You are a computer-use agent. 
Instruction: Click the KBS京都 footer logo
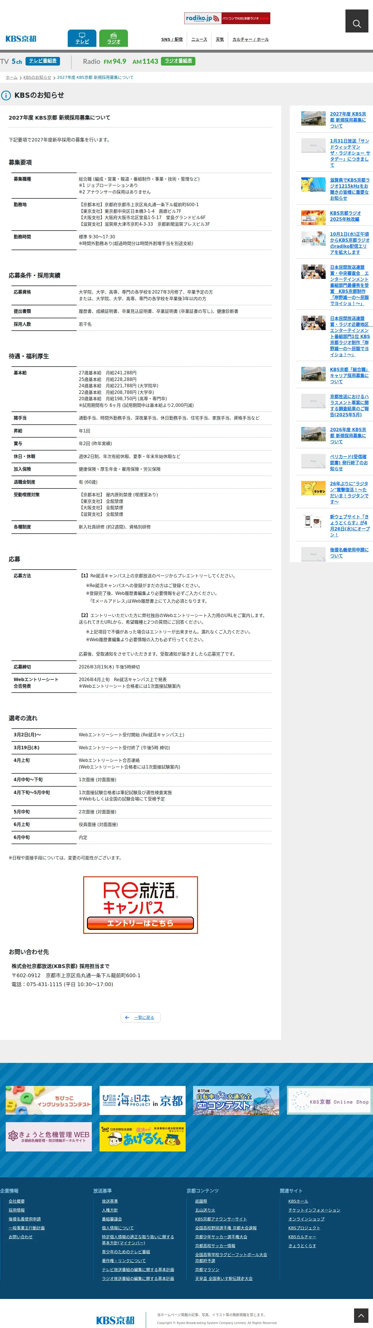[x=115, y=1320]
